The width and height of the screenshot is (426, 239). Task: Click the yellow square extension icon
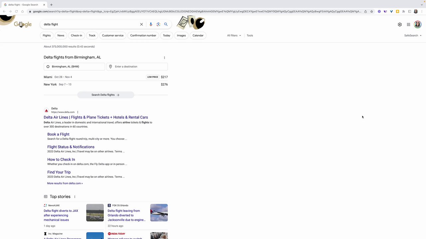(x=397, y=11)
